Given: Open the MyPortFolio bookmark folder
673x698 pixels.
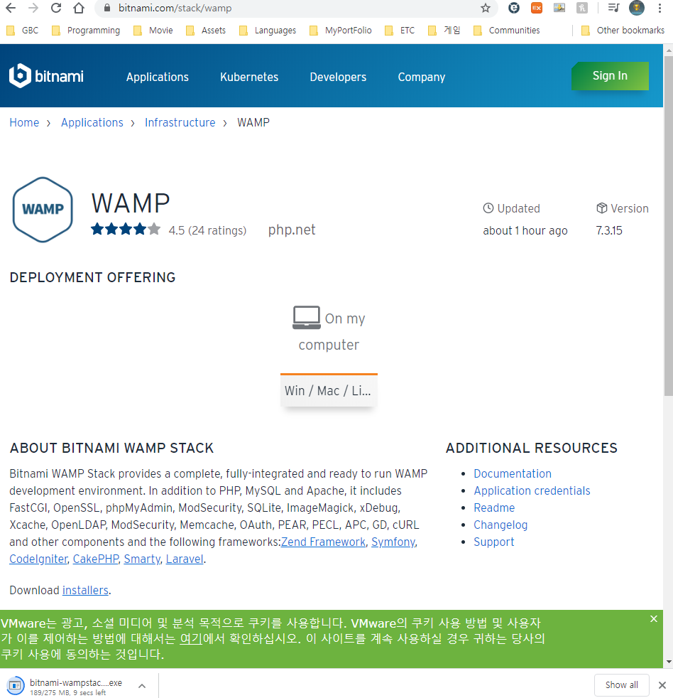Looking at the screenshot, I should click(341, 31).
